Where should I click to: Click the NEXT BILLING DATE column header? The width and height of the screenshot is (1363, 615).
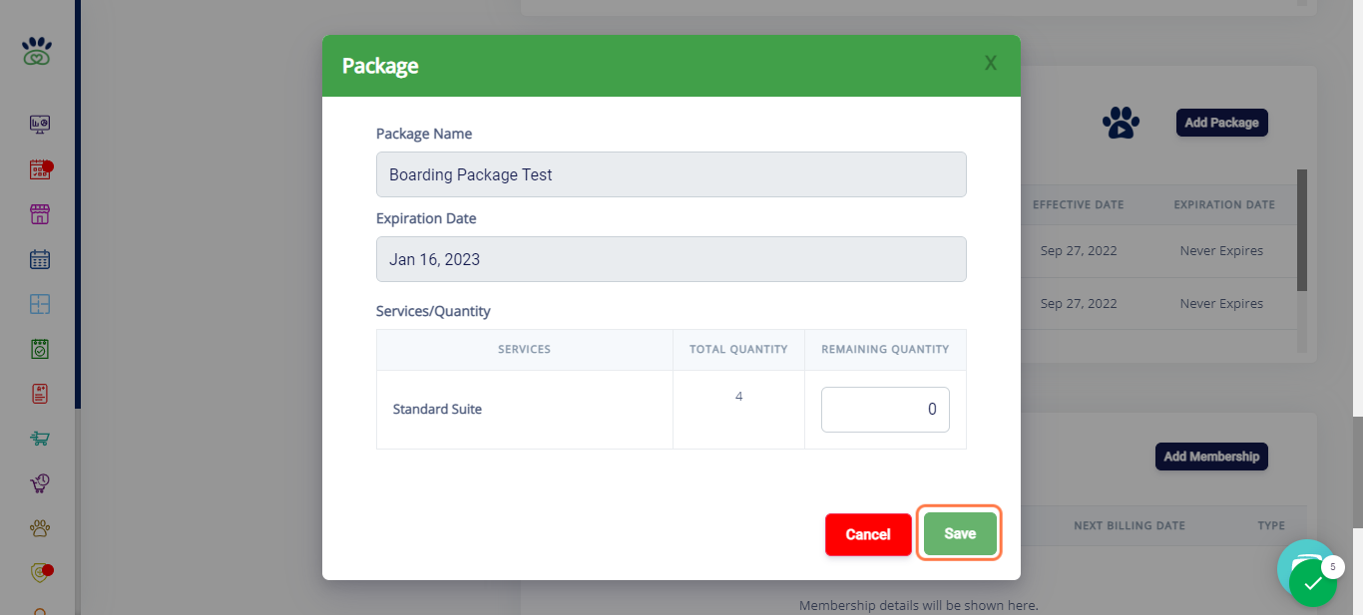pos(1130,525)
